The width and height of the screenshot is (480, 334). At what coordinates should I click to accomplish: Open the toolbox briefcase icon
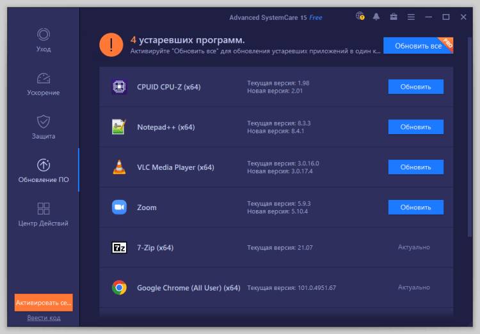[x=394, y=17]
